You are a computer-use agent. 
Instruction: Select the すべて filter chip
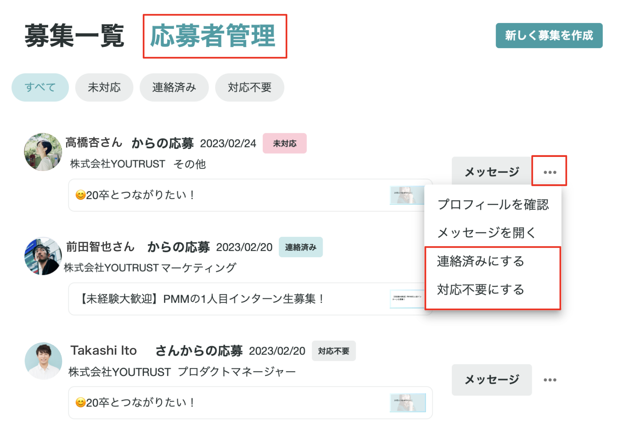coord(40,87)
